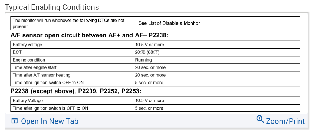Click the Open In New Tab icon
This screenshot has height=133, width=312.
(14, 121)
